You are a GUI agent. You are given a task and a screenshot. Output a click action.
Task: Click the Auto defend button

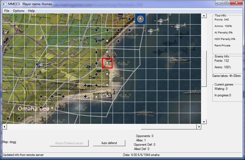click(109, 143)
